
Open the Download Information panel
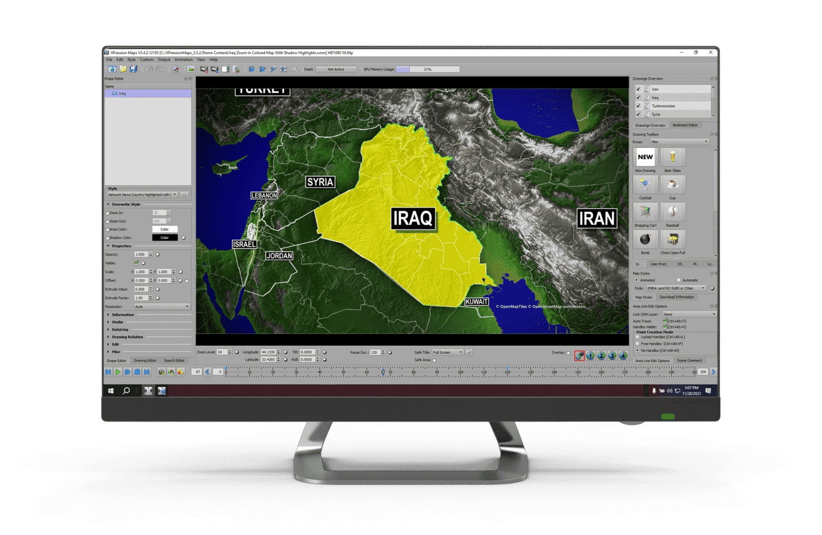coord(678,297)
